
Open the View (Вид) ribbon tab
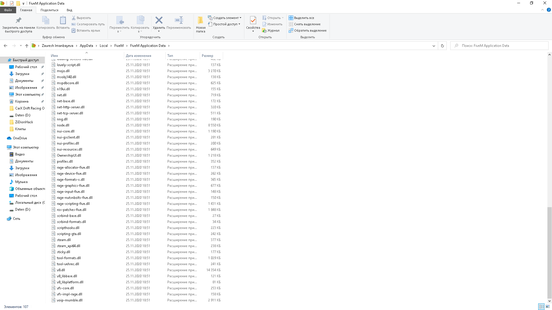pos(69,10)
